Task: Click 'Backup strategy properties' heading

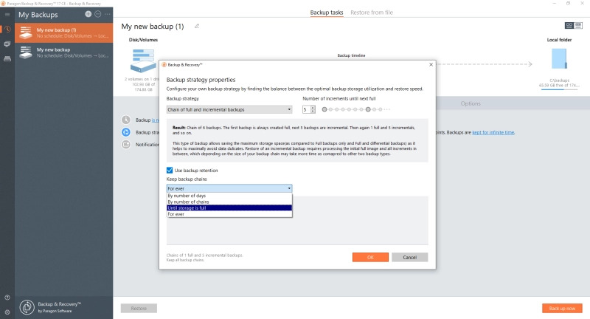Action: tap(201, 80)
